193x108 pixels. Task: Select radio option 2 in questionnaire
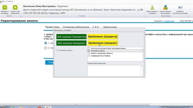click(x=46, y=48)
